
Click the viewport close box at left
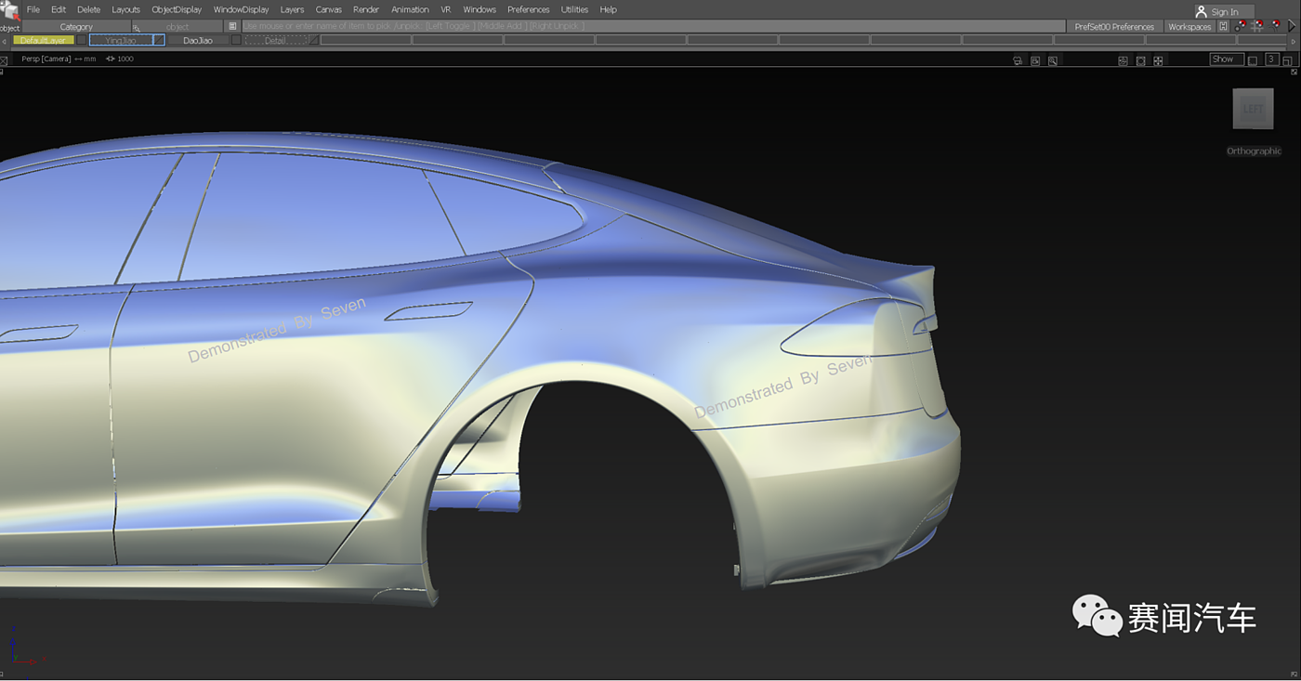(5, 59)
